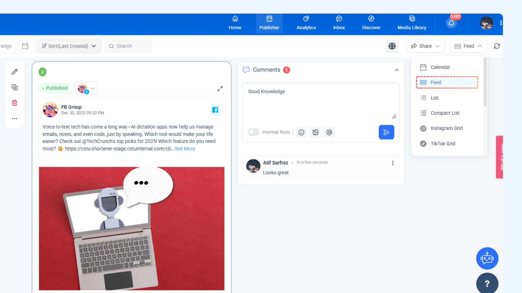Delete post using red trash icon
522x293 pixels.
coord(15,103)
